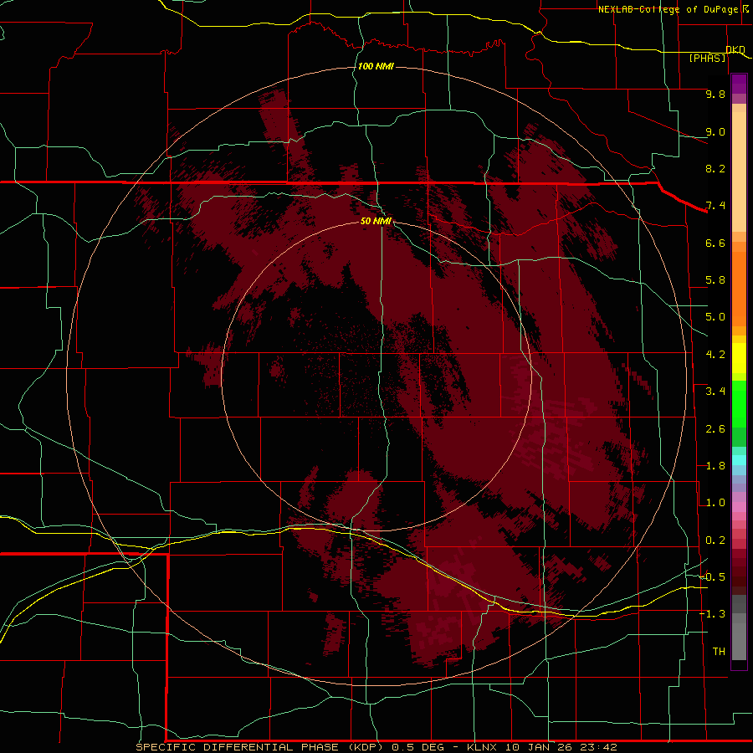Click the -1.3 value on color scale
This screenshot has width=753, height=753.
point(712,614)
